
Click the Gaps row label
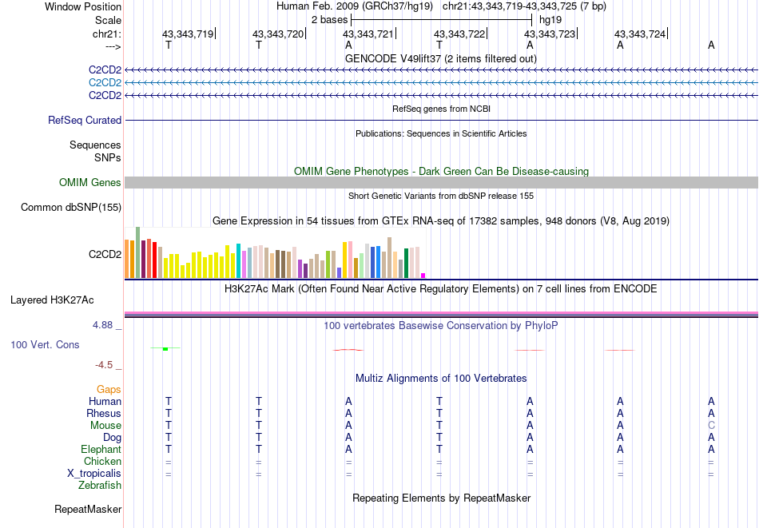(109, 389)
